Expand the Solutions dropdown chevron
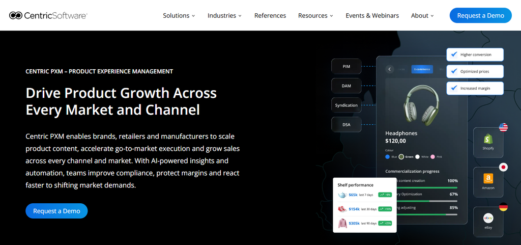 [193, 16]
